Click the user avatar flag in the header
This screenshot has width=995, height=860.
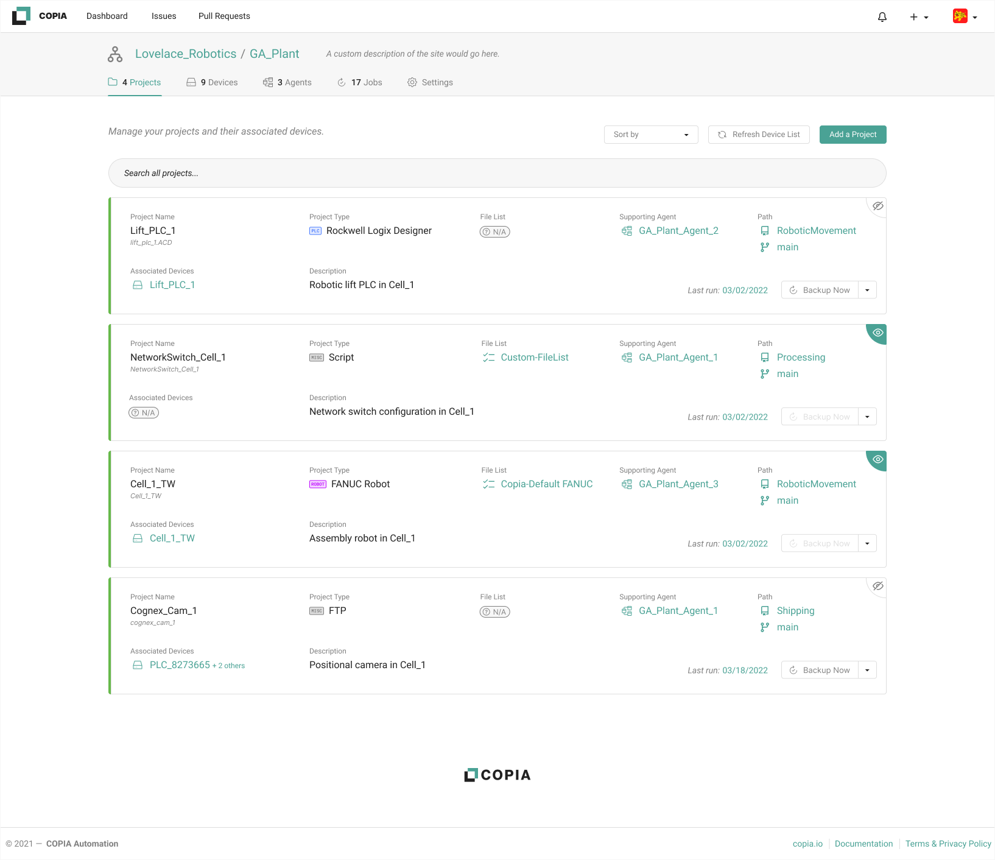(961, 16)
